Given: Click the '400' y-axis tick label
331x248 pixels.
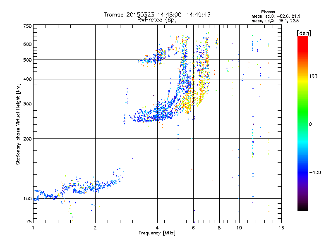Looking at the screenshot, I should [x=27, y=79].
